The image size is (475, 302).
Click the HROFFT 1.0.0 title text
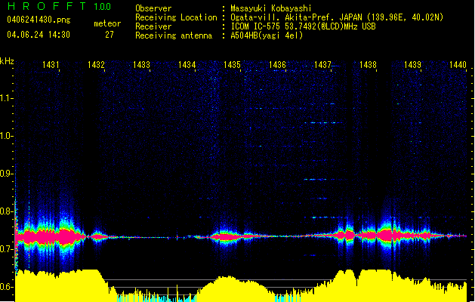[59, 6]
